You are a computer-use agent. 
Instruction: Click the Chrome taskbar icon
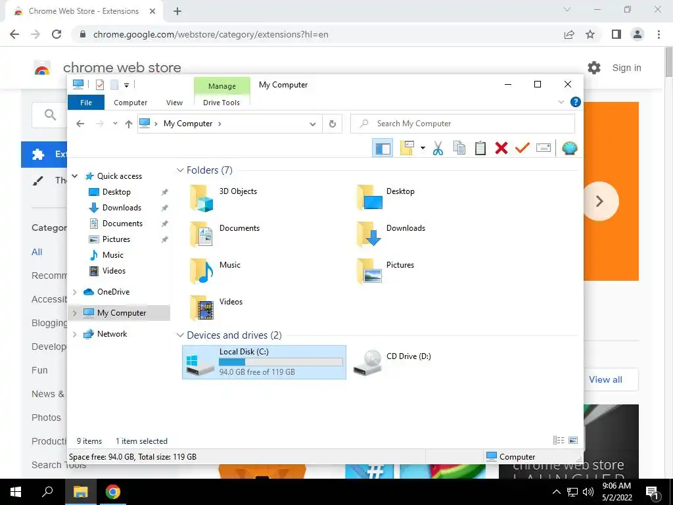click(113, 492)
